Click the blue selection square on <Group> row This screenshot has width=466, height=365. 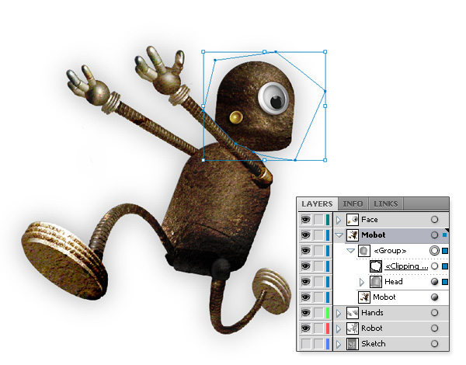[x=445, y=251]
